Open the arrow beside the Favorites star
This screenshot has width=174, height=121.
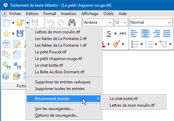13,34
